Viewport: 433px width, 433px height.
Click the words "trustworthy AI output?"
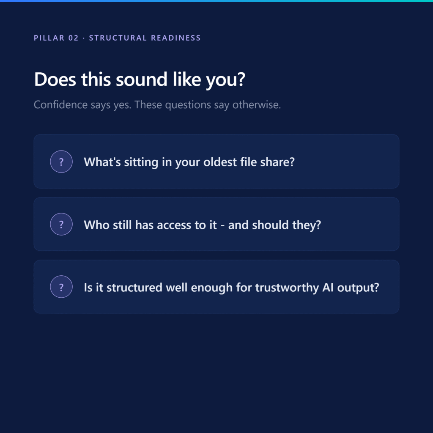(x=317, y=288)
